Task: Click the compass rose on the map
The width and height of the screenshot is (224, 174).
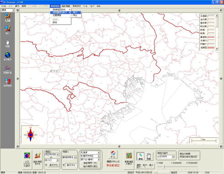Action: tap(31, 135)
